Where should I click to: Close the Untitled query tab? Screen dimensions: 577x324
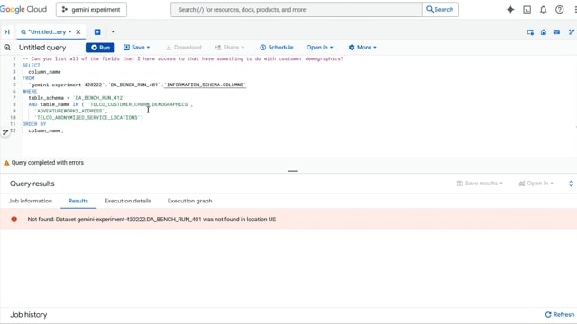pyautogui.click(x=78, y=32)
